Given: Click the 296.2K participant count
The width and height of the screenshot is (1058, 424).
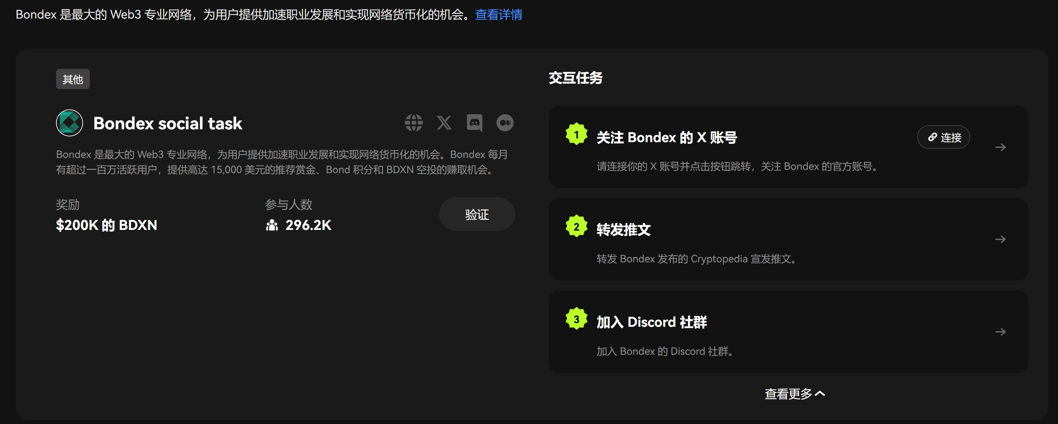Looking at the screenshot, I should [x=308, y=225].
